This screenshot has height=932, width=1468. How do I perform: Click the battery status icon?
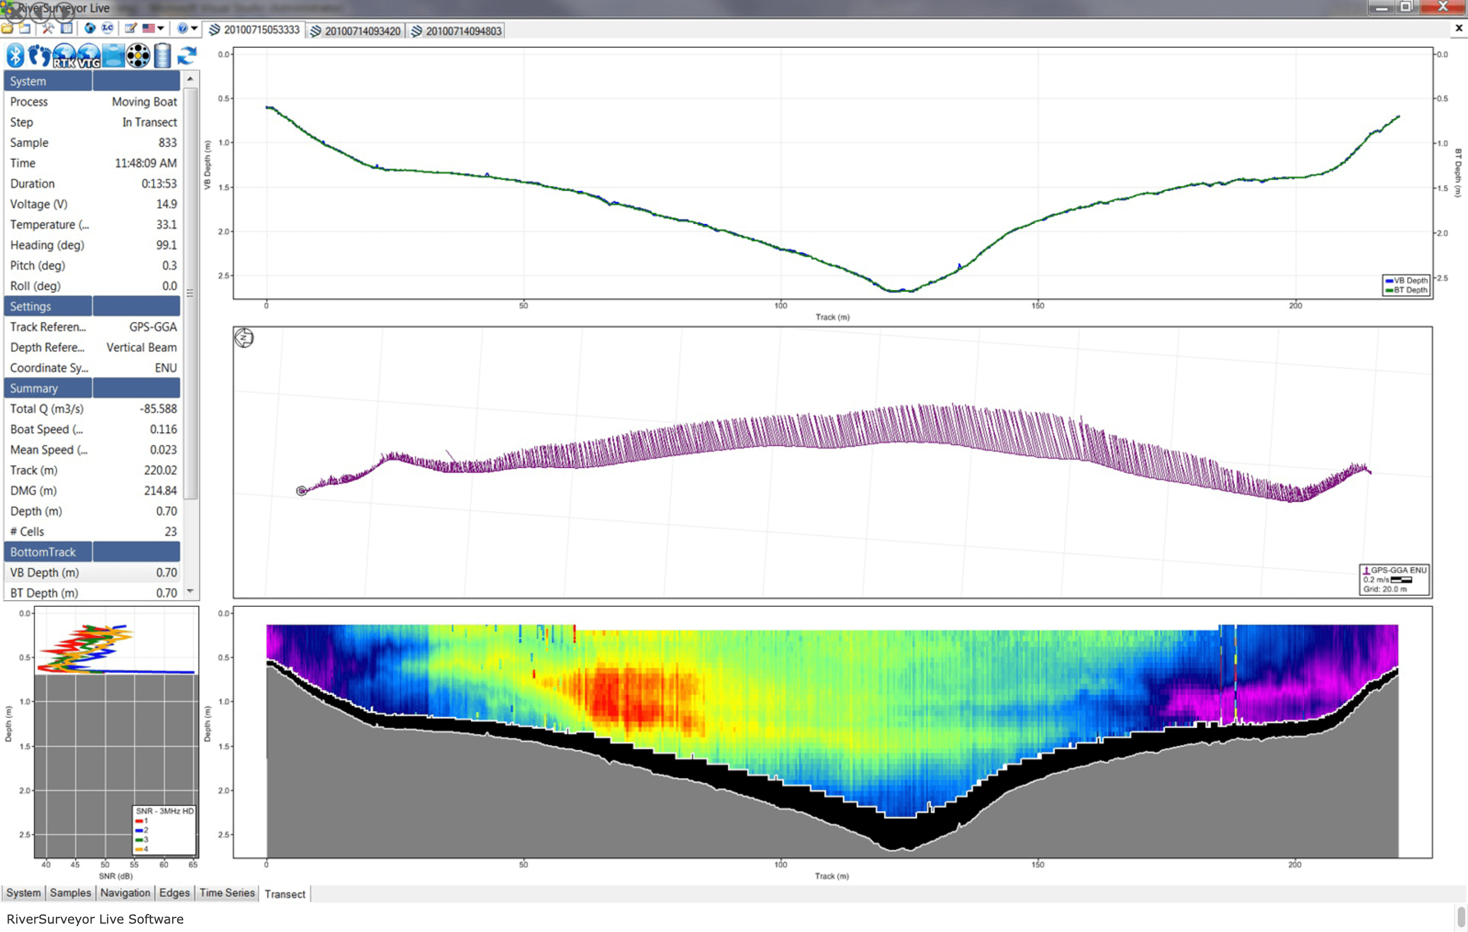(x=162, y=55)
